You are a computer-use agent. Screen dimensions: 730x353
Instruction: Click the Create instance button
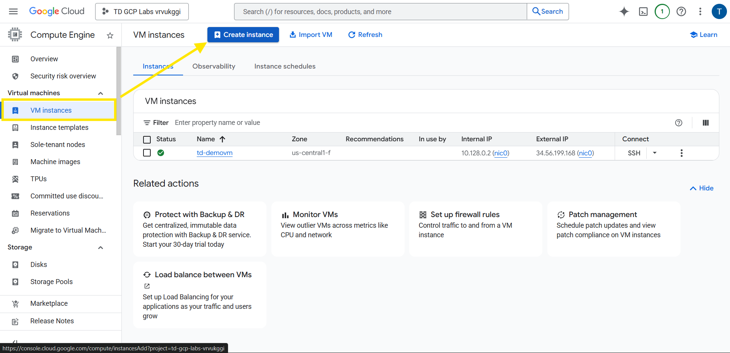(243, 35)
